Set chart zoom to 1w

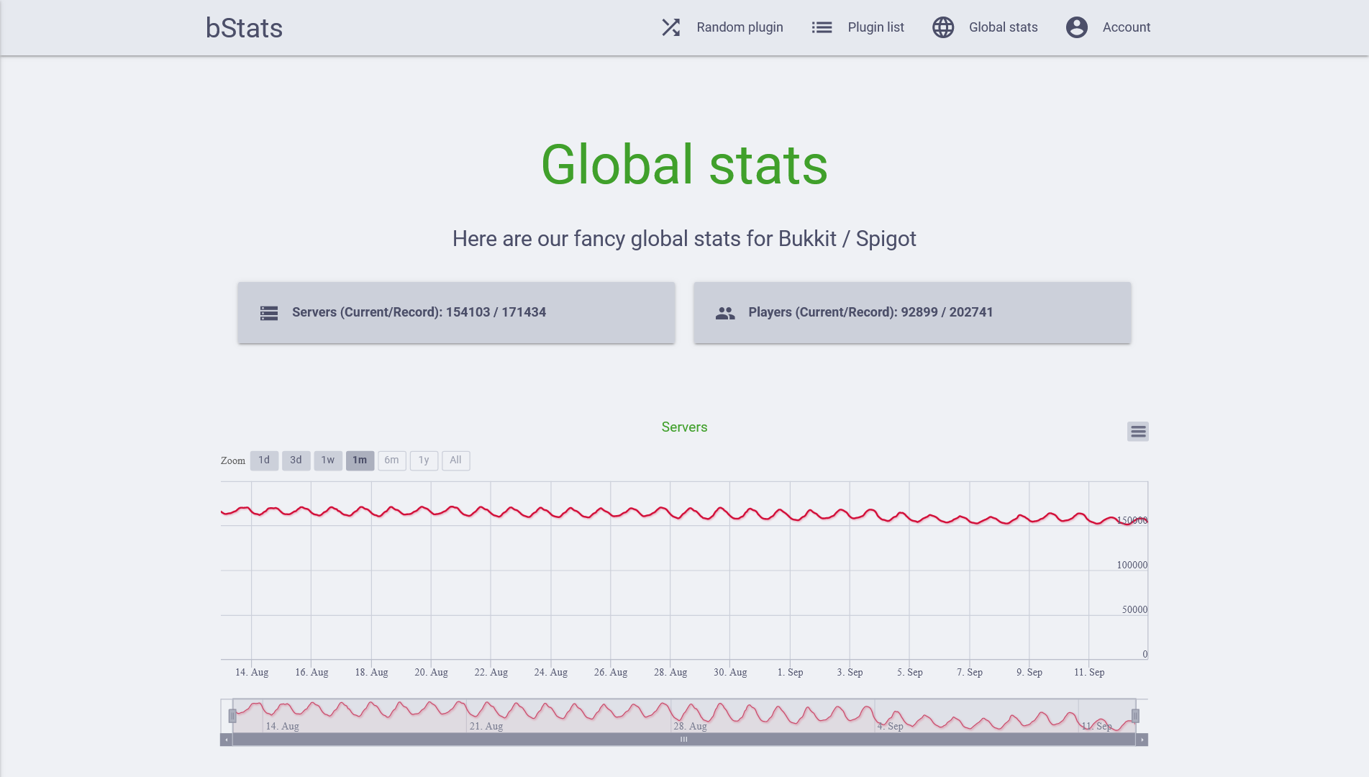[x=328, y=460]
